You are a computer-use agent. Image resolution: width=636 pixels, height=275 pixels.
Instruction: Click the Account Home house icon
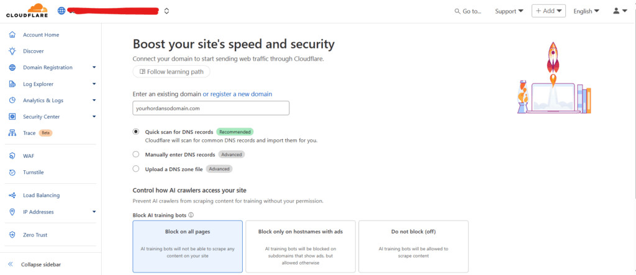12,35
